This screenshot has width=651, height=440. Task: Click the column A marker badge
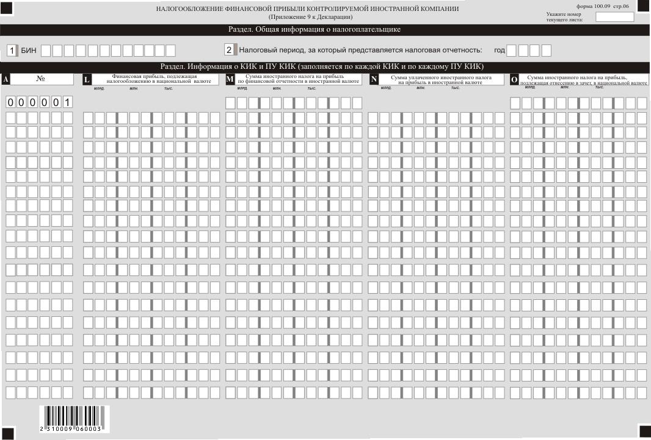coord(6,79)
